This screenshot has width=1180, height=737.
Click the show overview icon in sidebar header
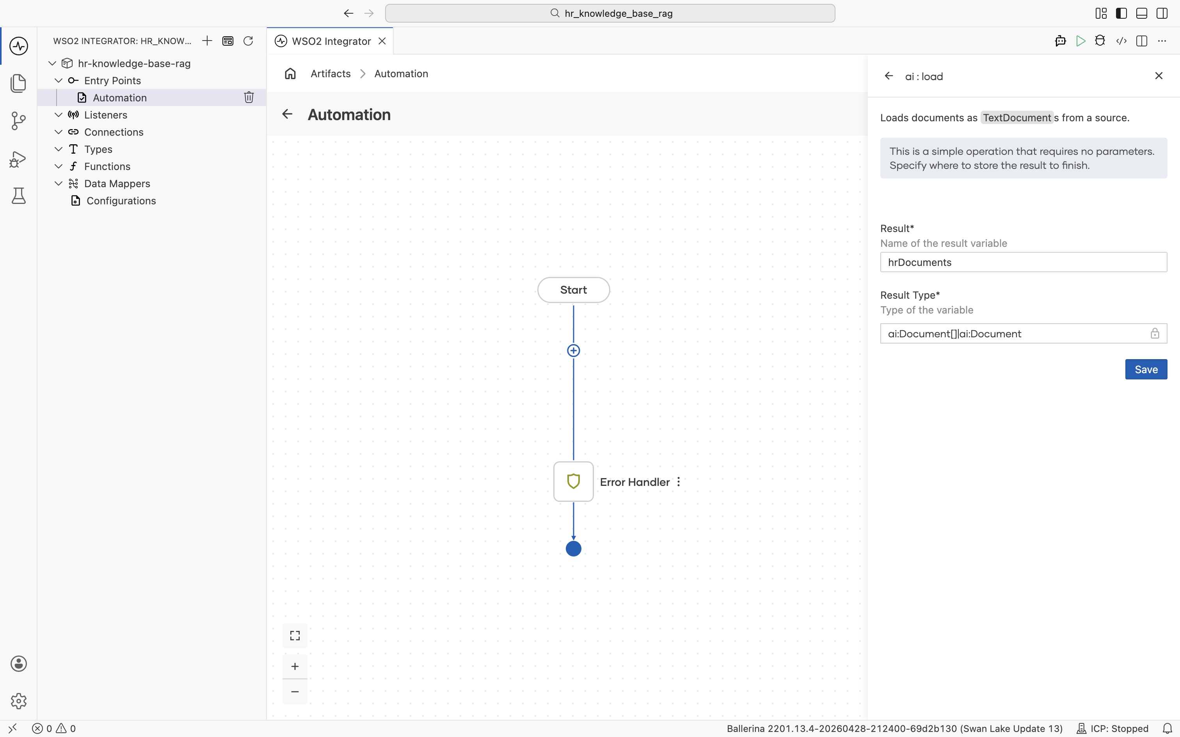click(228, 41)
